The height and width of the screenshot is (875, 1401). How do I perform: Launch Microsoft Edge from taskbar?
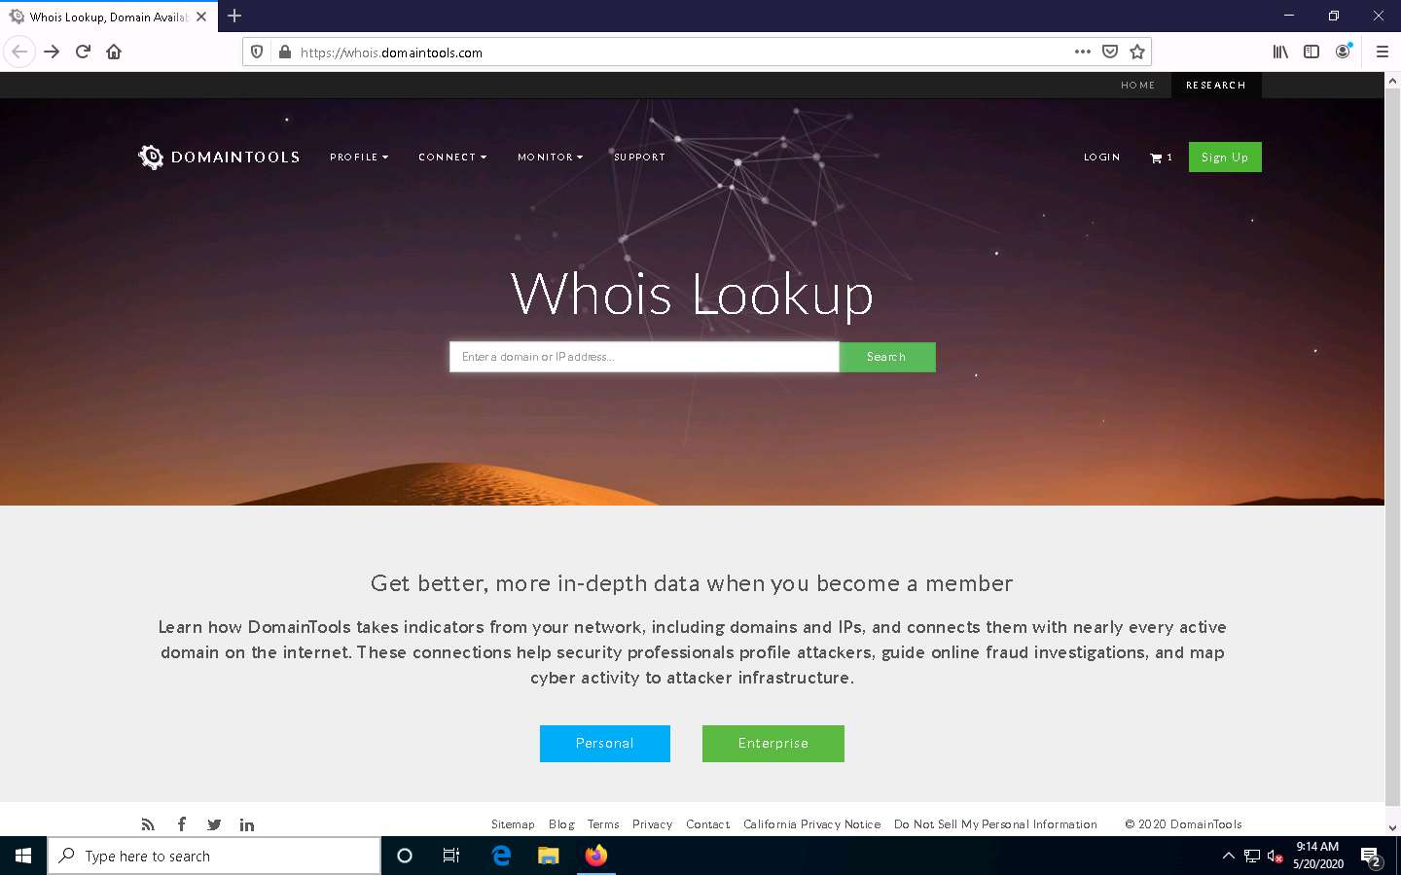(x=501, y=856)
